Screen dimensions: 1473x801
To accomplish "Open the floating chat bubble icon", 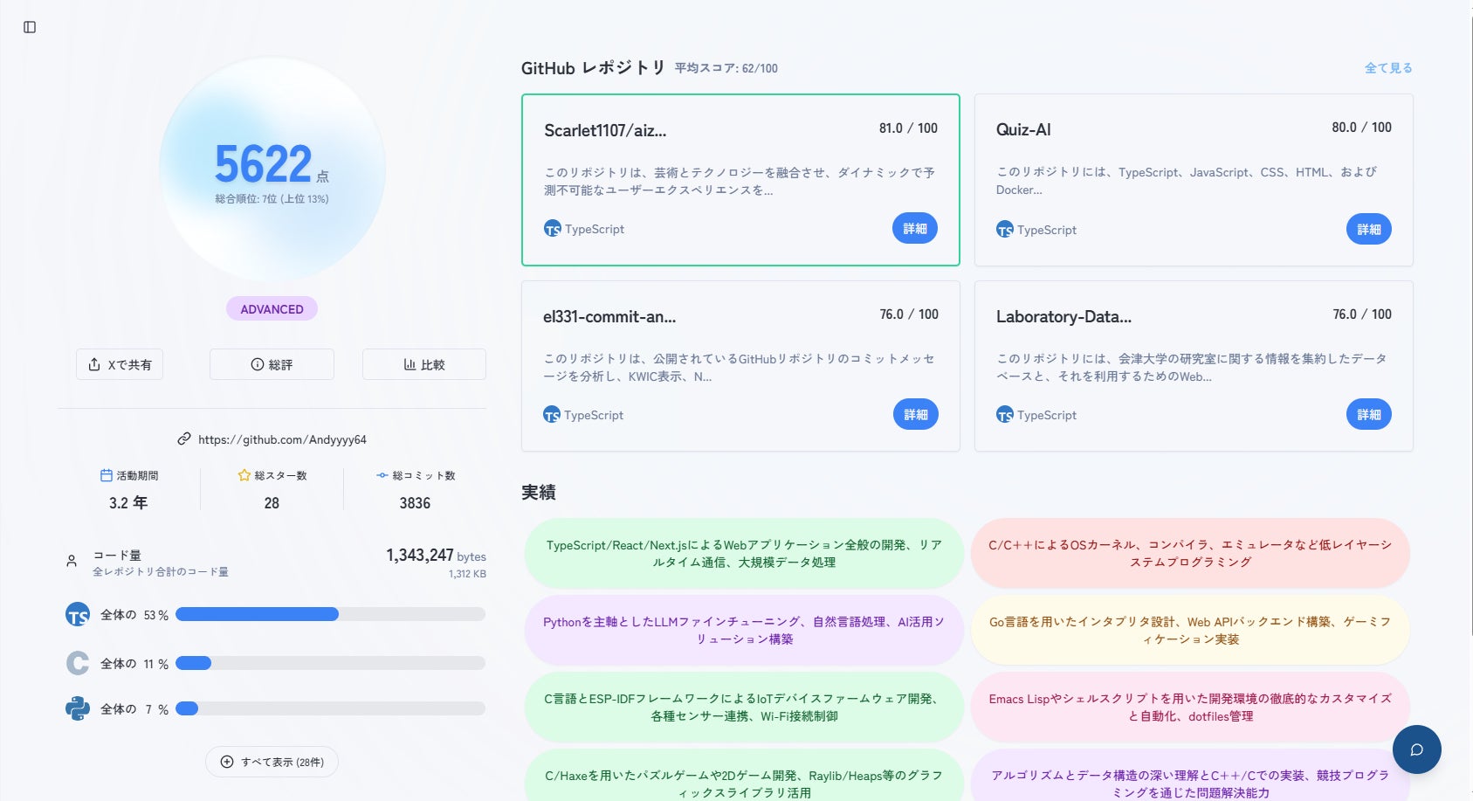I will point(1416,749).
